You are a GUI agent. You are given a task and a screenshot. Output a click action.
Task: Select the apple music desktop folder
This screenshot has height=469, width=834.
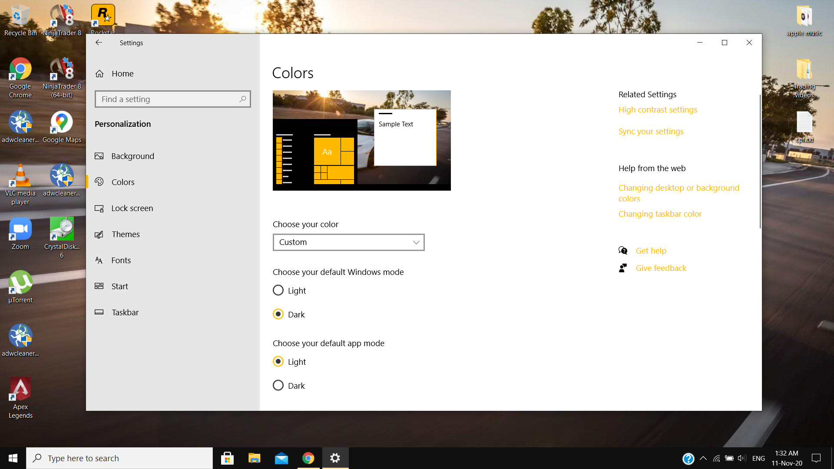pyautogui.click(x=804, y=20)
